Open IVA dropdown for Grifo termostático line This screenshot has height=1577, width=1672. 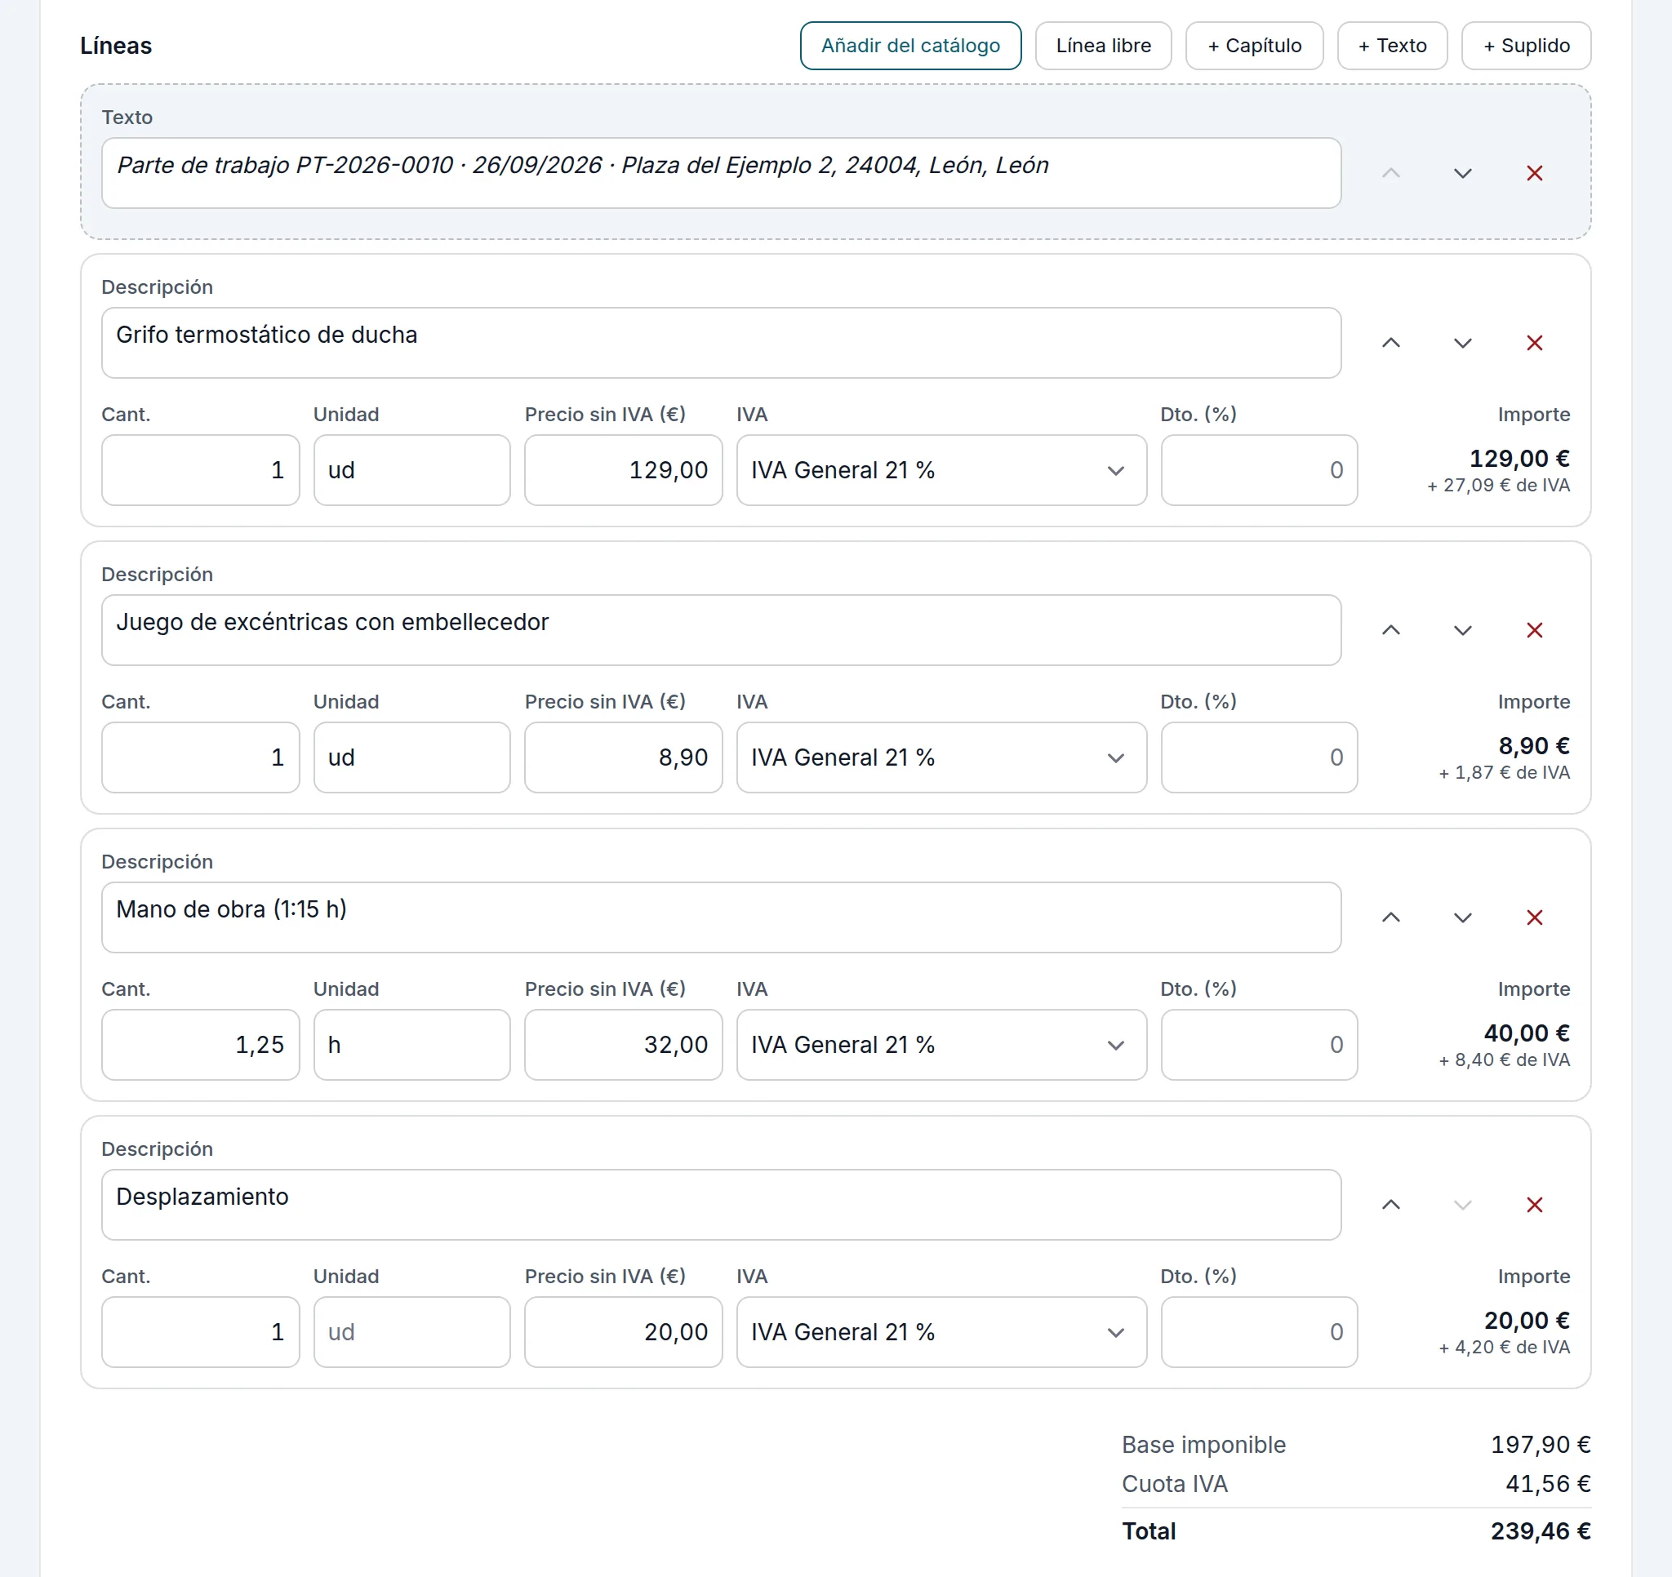[941, 470]
